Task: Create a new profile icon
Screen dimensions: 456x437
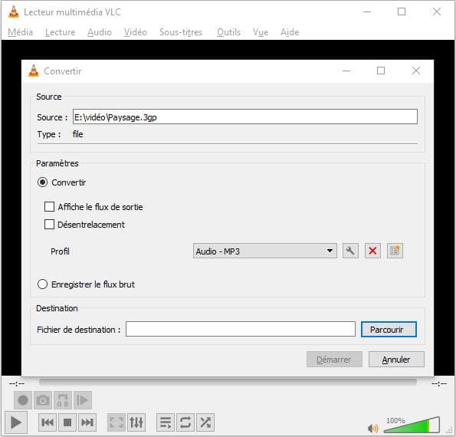Action: pyautogui.click(x=395, y=251)
